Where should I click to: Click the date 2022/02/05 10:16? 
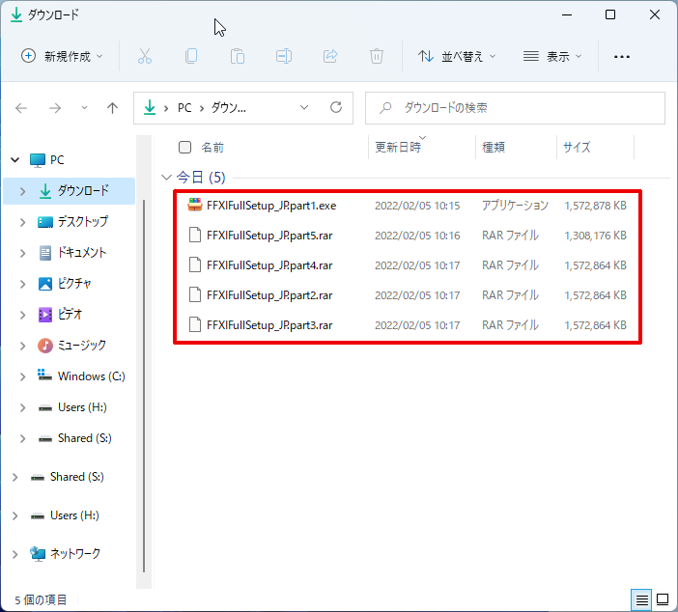pos(417,236)
